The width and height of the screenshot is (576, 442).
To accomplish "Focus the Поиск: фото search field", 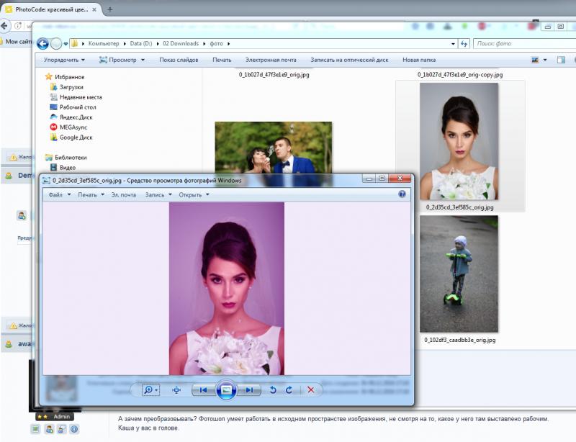I will tap(525, 44).
